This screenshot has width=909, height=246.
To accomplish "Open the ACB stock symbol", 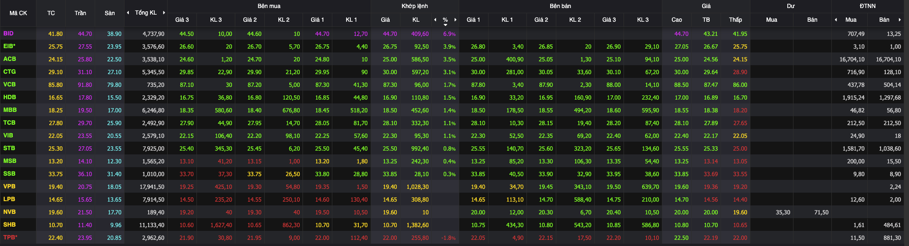I will click(x=9, y=59).
